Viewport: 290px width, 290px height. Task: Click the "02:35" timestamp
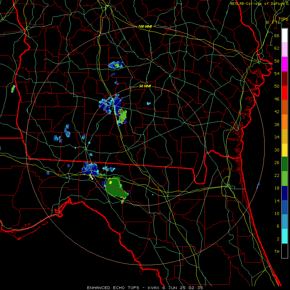(x=196, y=288)
